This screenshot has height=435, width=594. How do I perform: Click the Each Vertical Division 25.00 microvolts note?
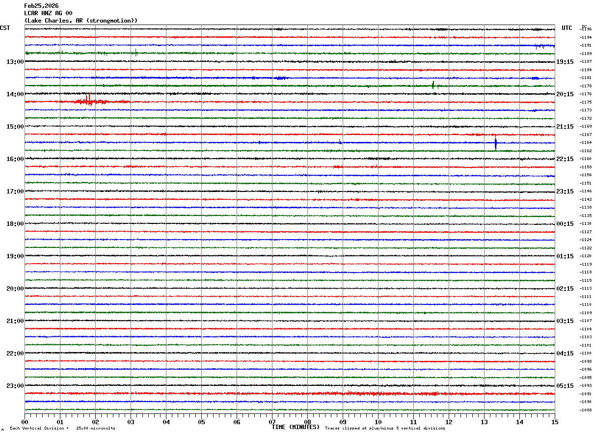(x=62, y=428)
